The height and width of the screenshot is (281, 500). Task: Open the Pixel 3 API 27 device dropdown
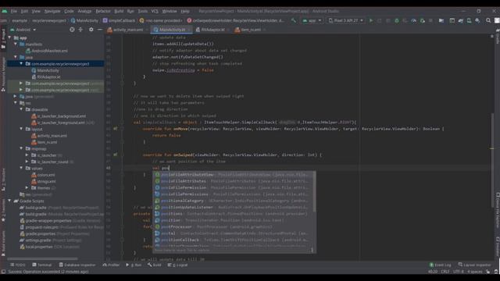[346, 20]
